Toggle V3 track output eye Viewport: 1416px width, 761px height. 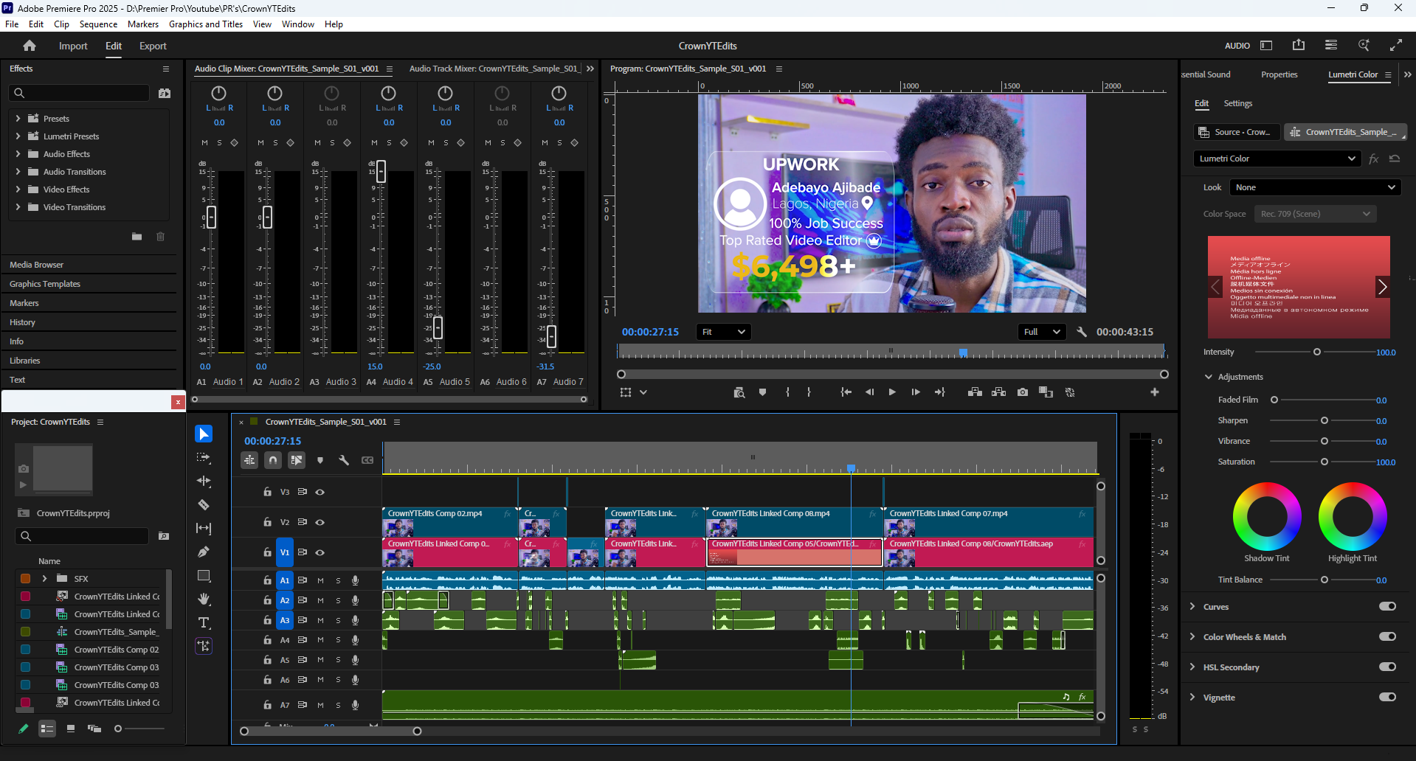pyautogui.click(x=320, y=492)
